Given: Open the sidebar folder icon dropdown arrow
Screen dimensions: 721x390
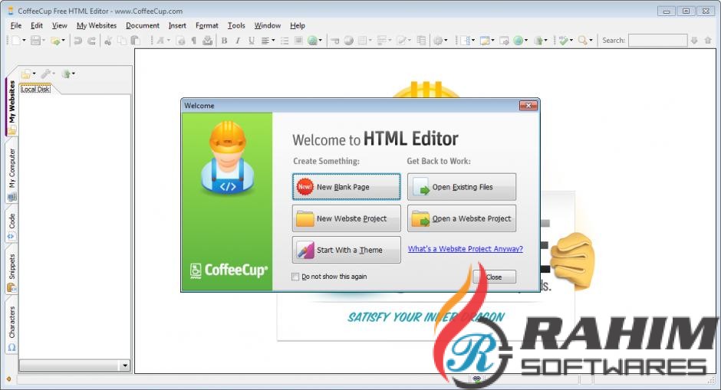Looking at the screenshot, I should 34,74.
